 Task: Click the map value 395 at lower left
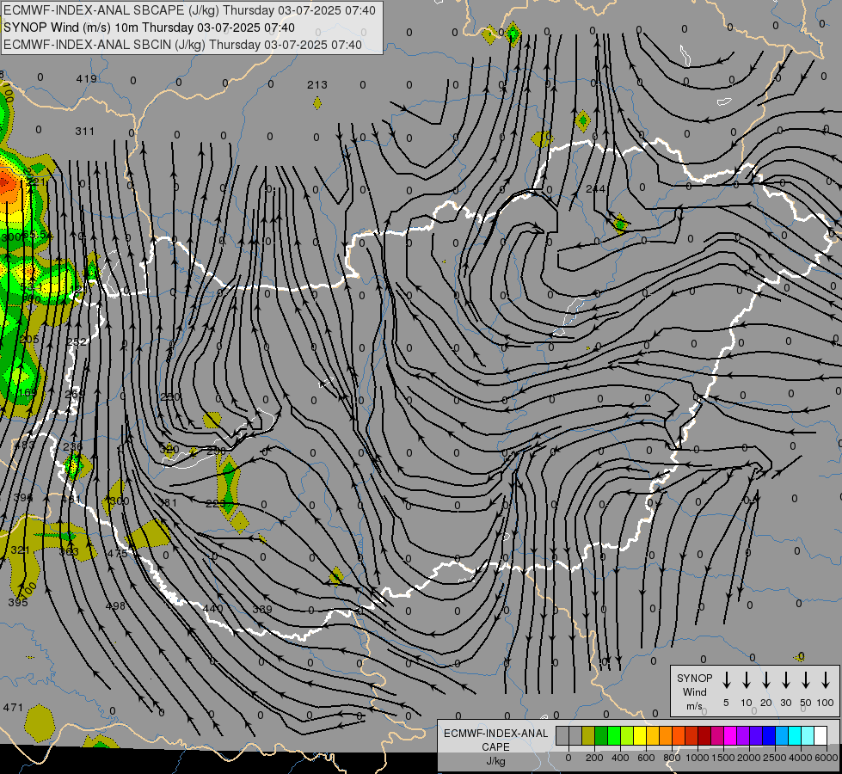click(18, 603)
